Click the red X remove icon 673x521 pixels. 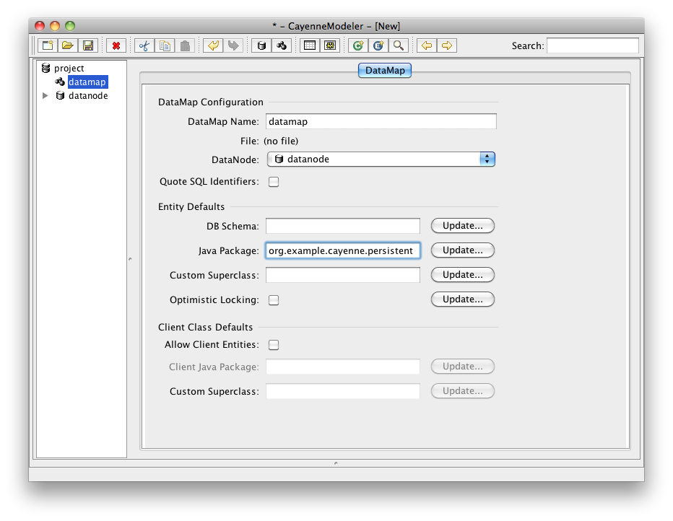(x=116, y=45)
